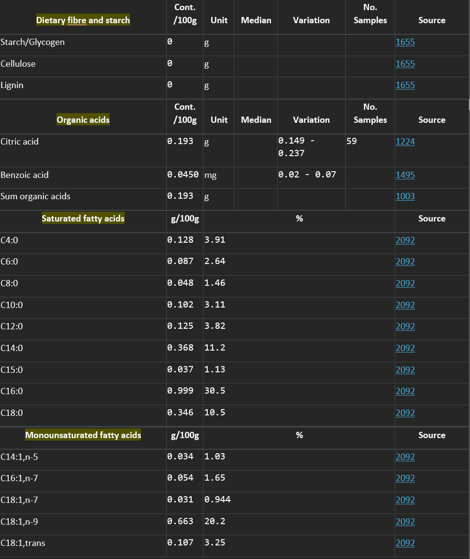
Task: Select the 'Saturated fatty acids' heading
Action: coord(83,219)
